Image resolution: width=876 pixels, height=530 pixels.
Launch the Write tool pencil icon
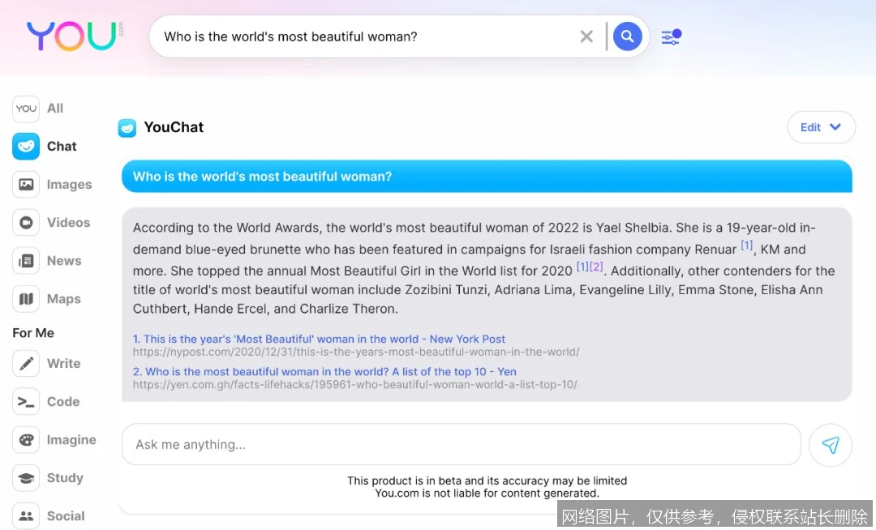point(26,364)
